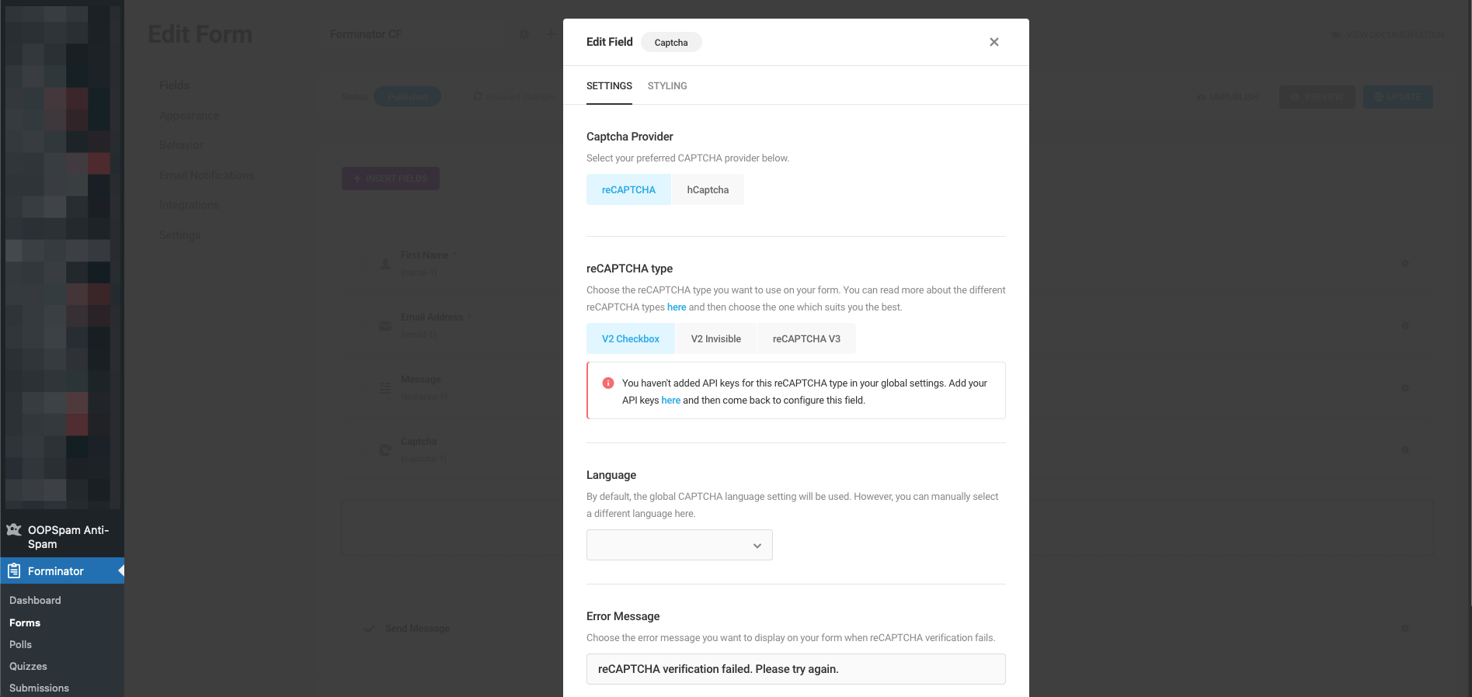Screen dimensions: 1472x697
Task: Click the 'Captcha Provider' heading
Action: click(x=630, y=137)
